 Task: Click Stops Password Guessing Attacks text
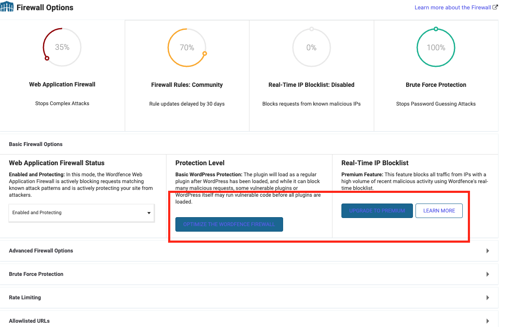(436, 104)
